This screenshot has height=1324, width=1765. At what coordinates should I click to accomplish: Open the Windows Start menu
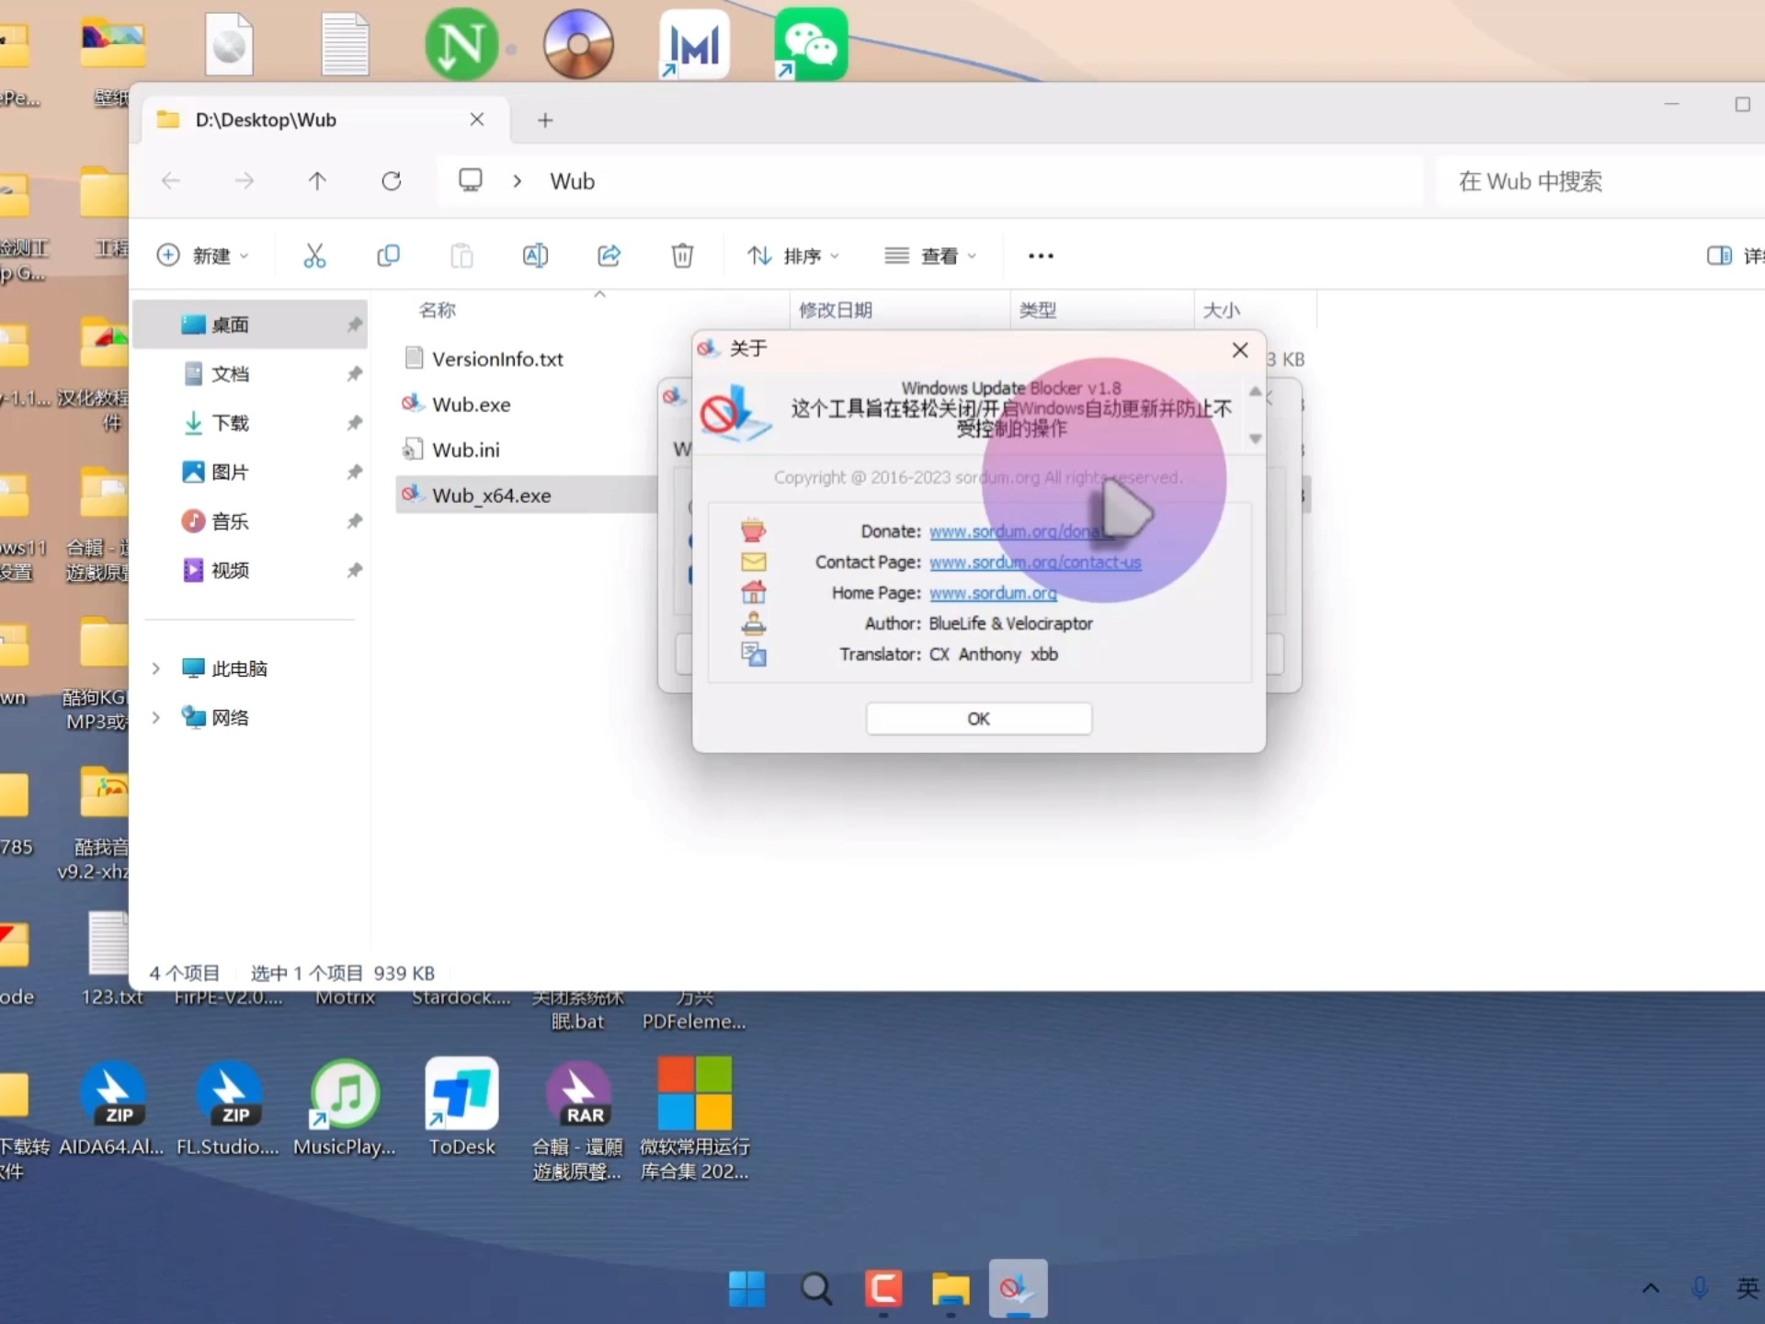click(x=746, y=1289)
